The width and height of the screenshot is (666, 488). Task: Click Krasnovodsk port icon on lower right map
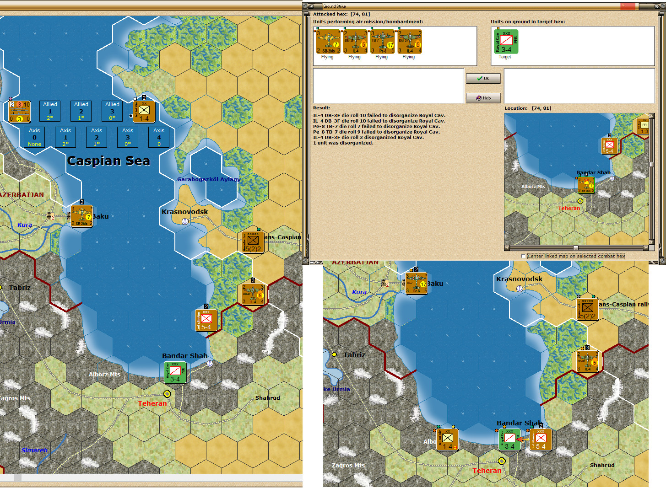tap(520, 288)
